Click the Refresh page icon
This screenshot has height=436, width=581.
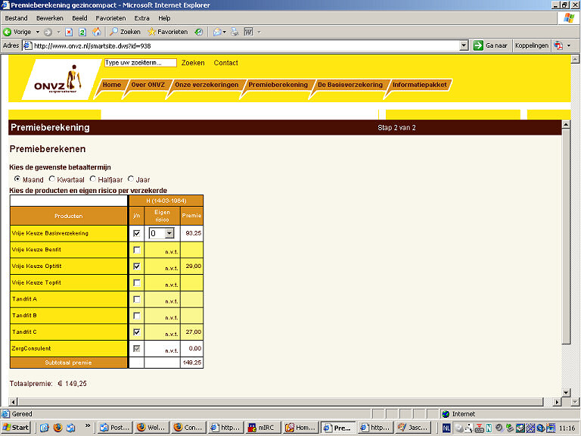(x=82, y=32)
